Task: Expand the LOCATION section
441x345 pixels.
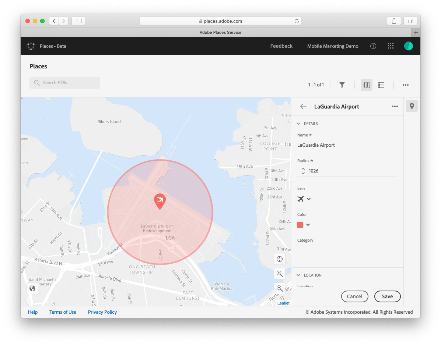Action: coord(299,275)
